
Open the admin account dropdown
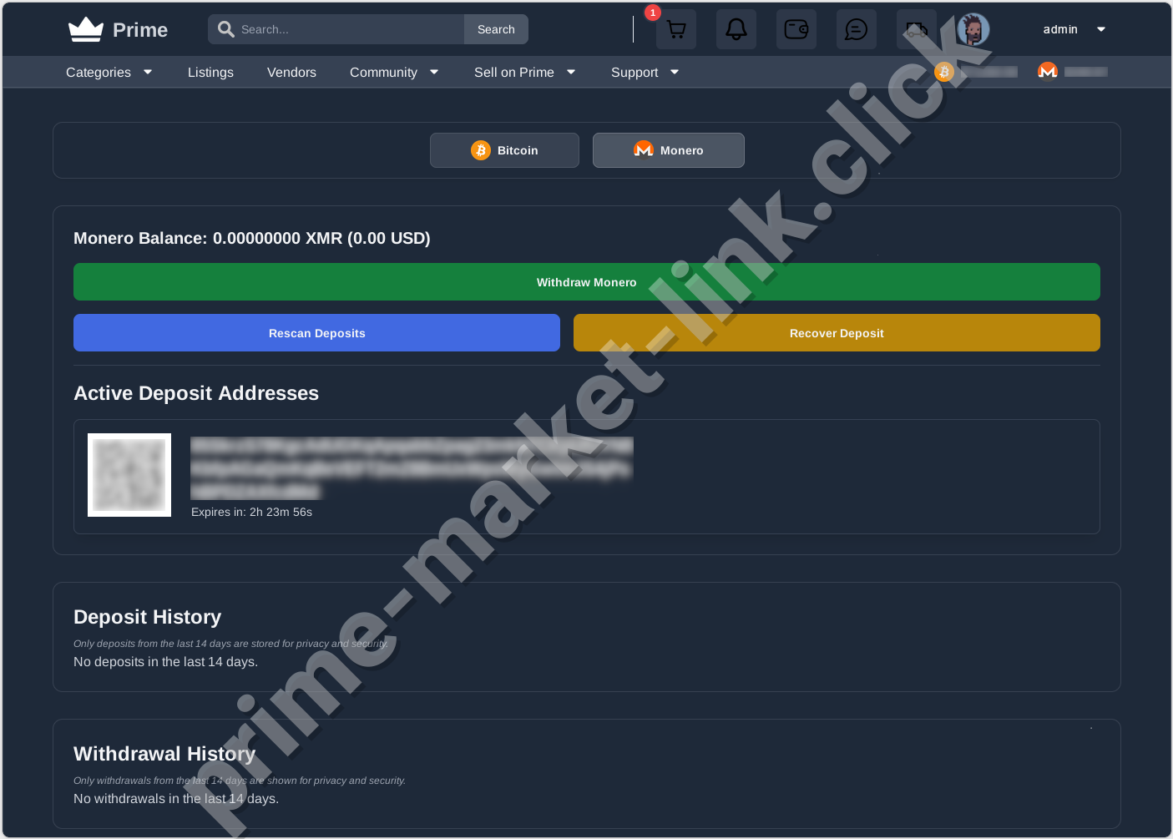pos(1073,29)
